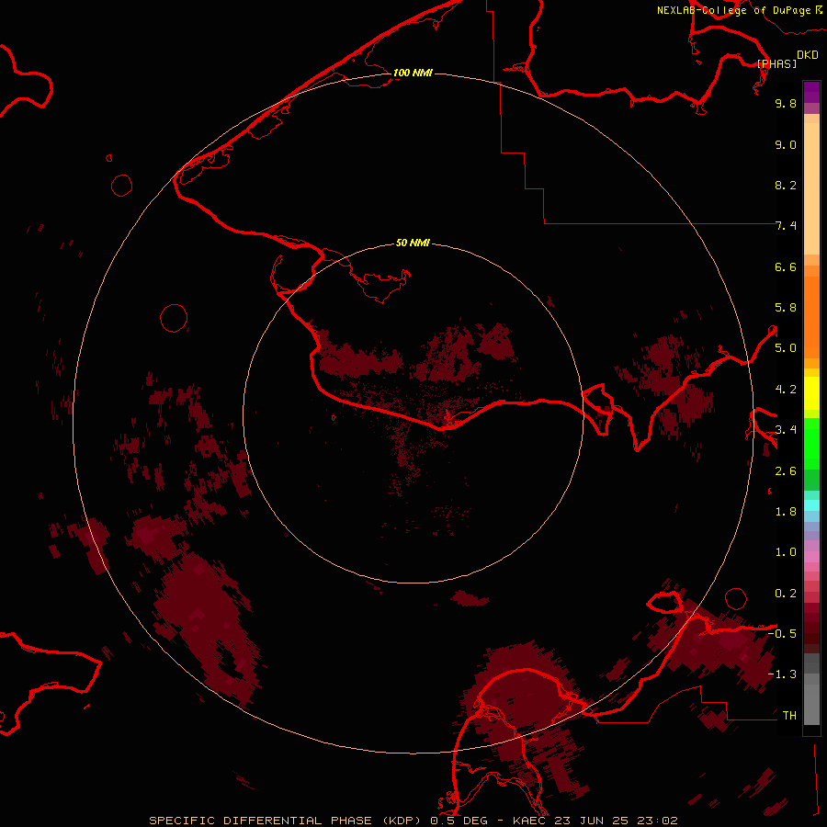Click the SPECIFIC DIFFERENTIAL PHASE caption text

(x=260, y=821)
